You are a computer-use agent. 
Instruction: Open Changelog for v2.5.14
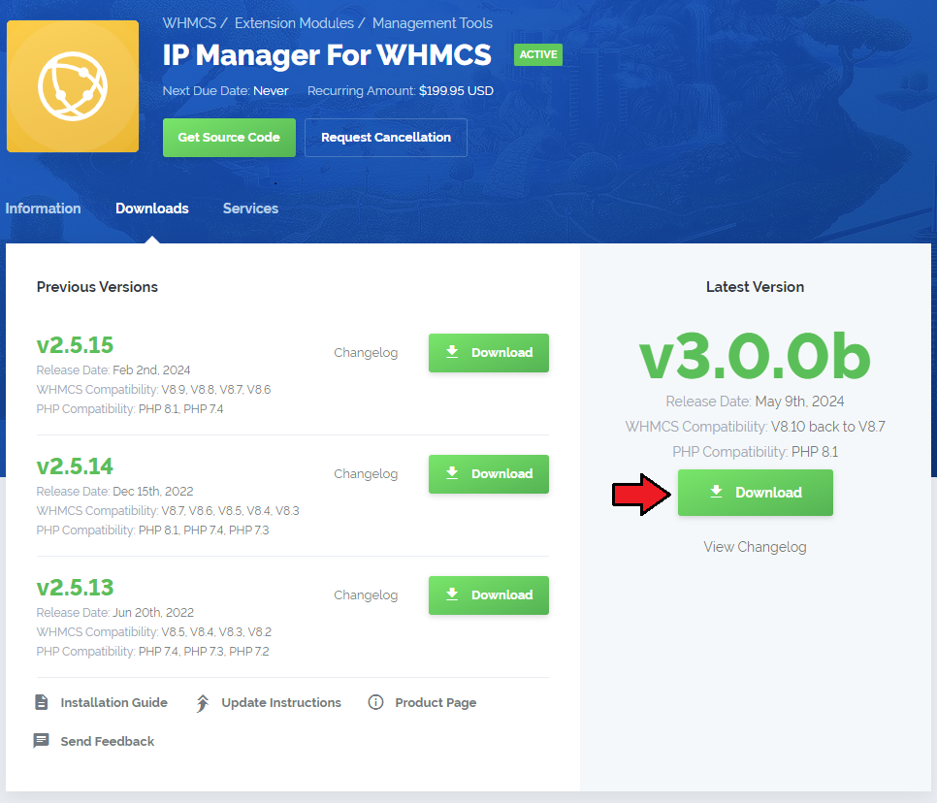(x=366, y=474)
